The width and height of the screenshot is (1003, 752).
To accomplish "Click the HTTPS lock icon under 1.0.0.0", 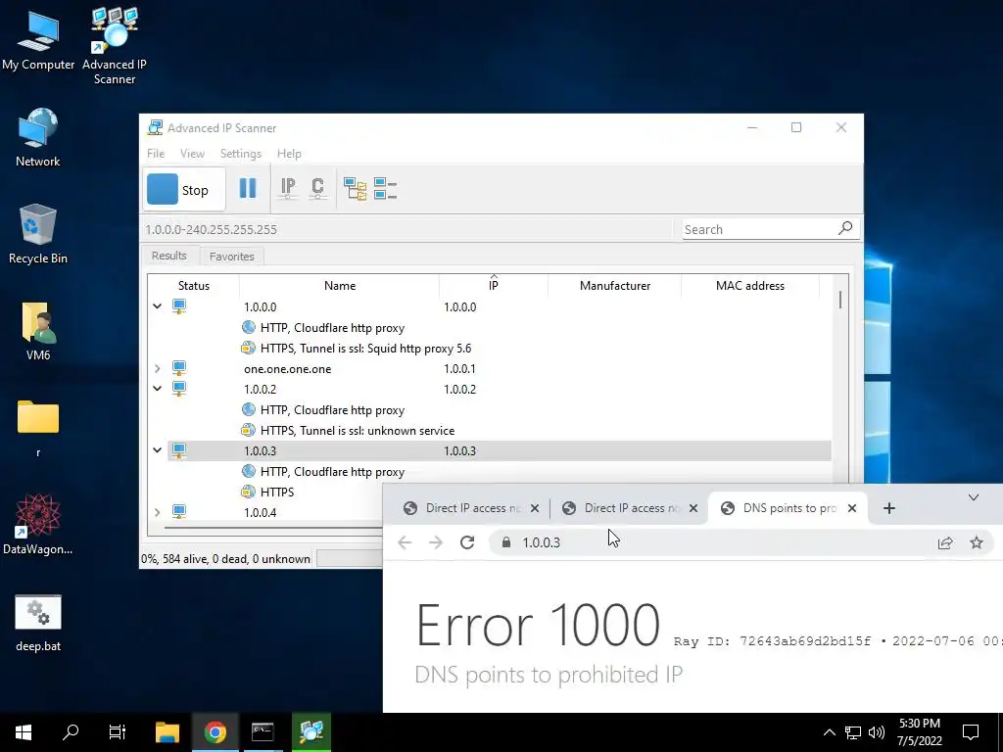I will pyautogui.click(x=248, y=348).
